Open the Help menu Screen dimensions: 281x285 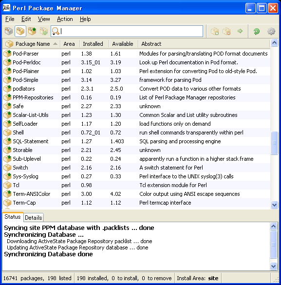(x=85, y=19)
